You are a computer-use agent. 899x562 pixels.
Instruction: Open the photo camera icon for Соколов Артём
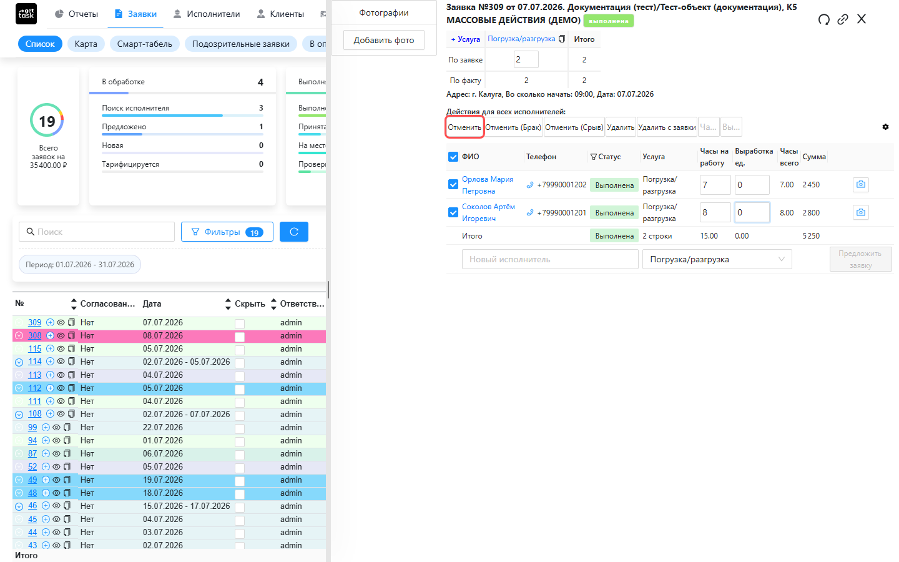coord(861,212)
